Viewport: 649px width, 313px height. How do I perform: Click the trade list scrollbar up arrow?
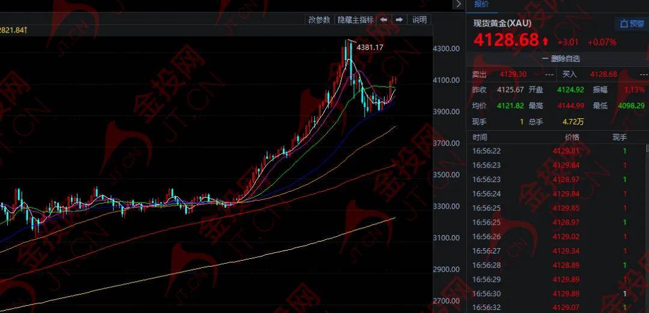(x=647, y=148)
